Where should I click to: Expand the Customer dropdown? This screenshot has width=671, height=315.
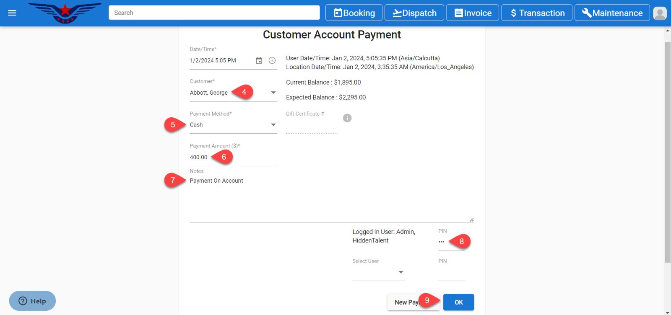point(273,93)
